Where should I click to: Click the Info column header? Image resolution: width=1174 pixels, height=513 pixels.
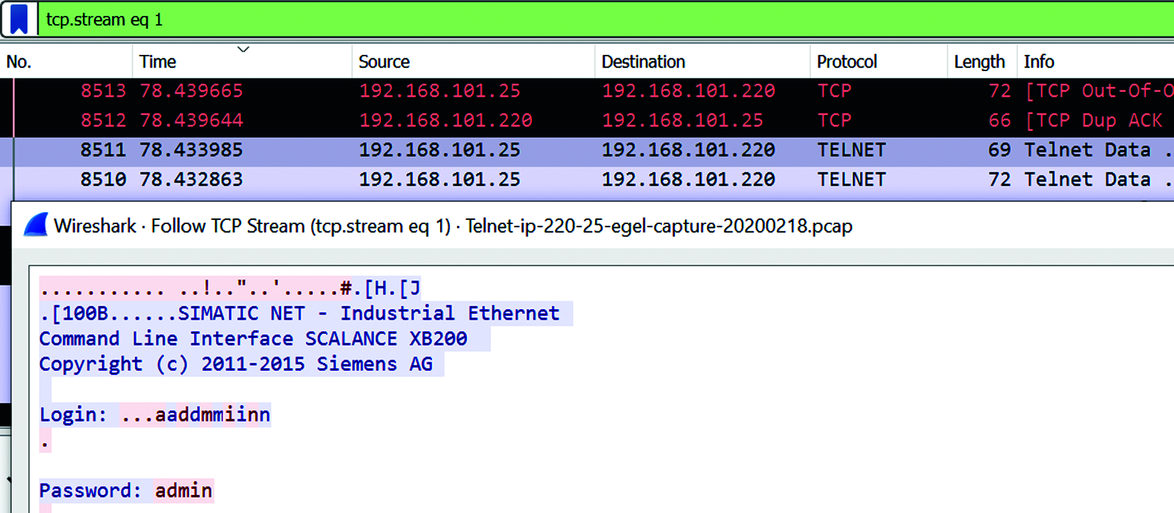click(x=1038, y=62)
